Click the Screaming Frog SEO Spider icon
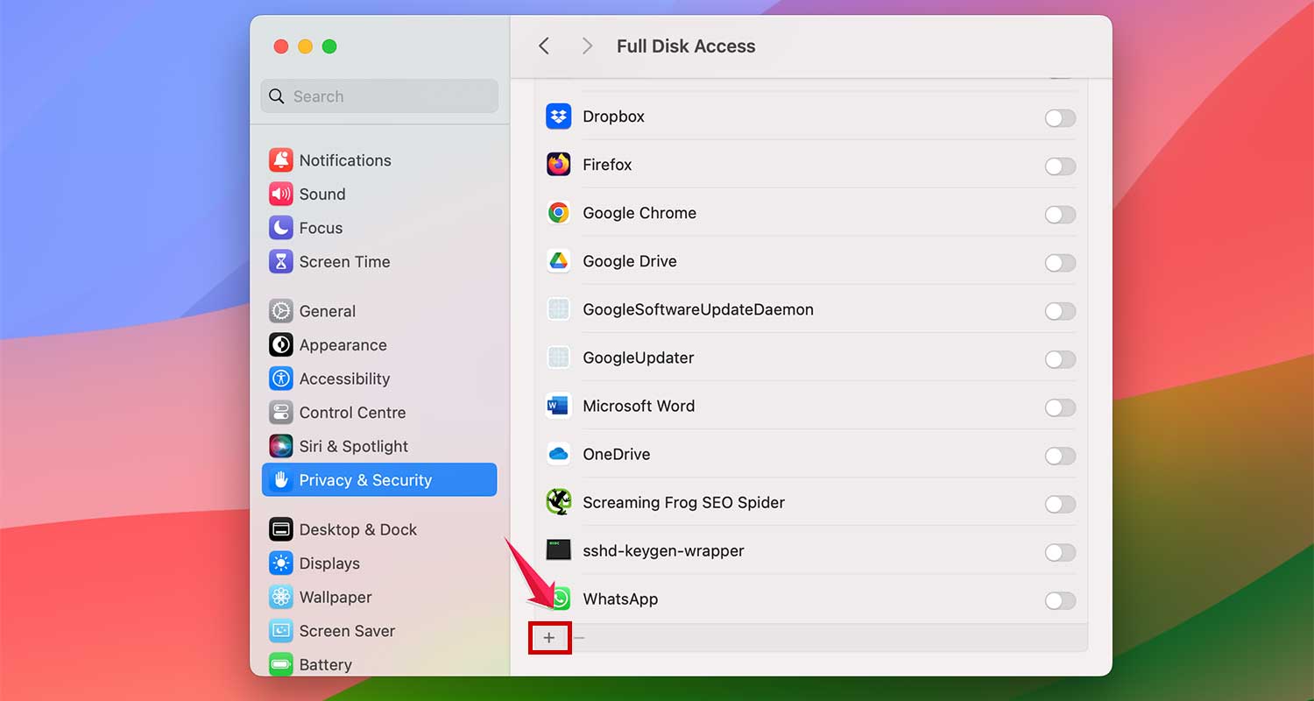This screenshot has height=701, width=1314. pos(558,502)
